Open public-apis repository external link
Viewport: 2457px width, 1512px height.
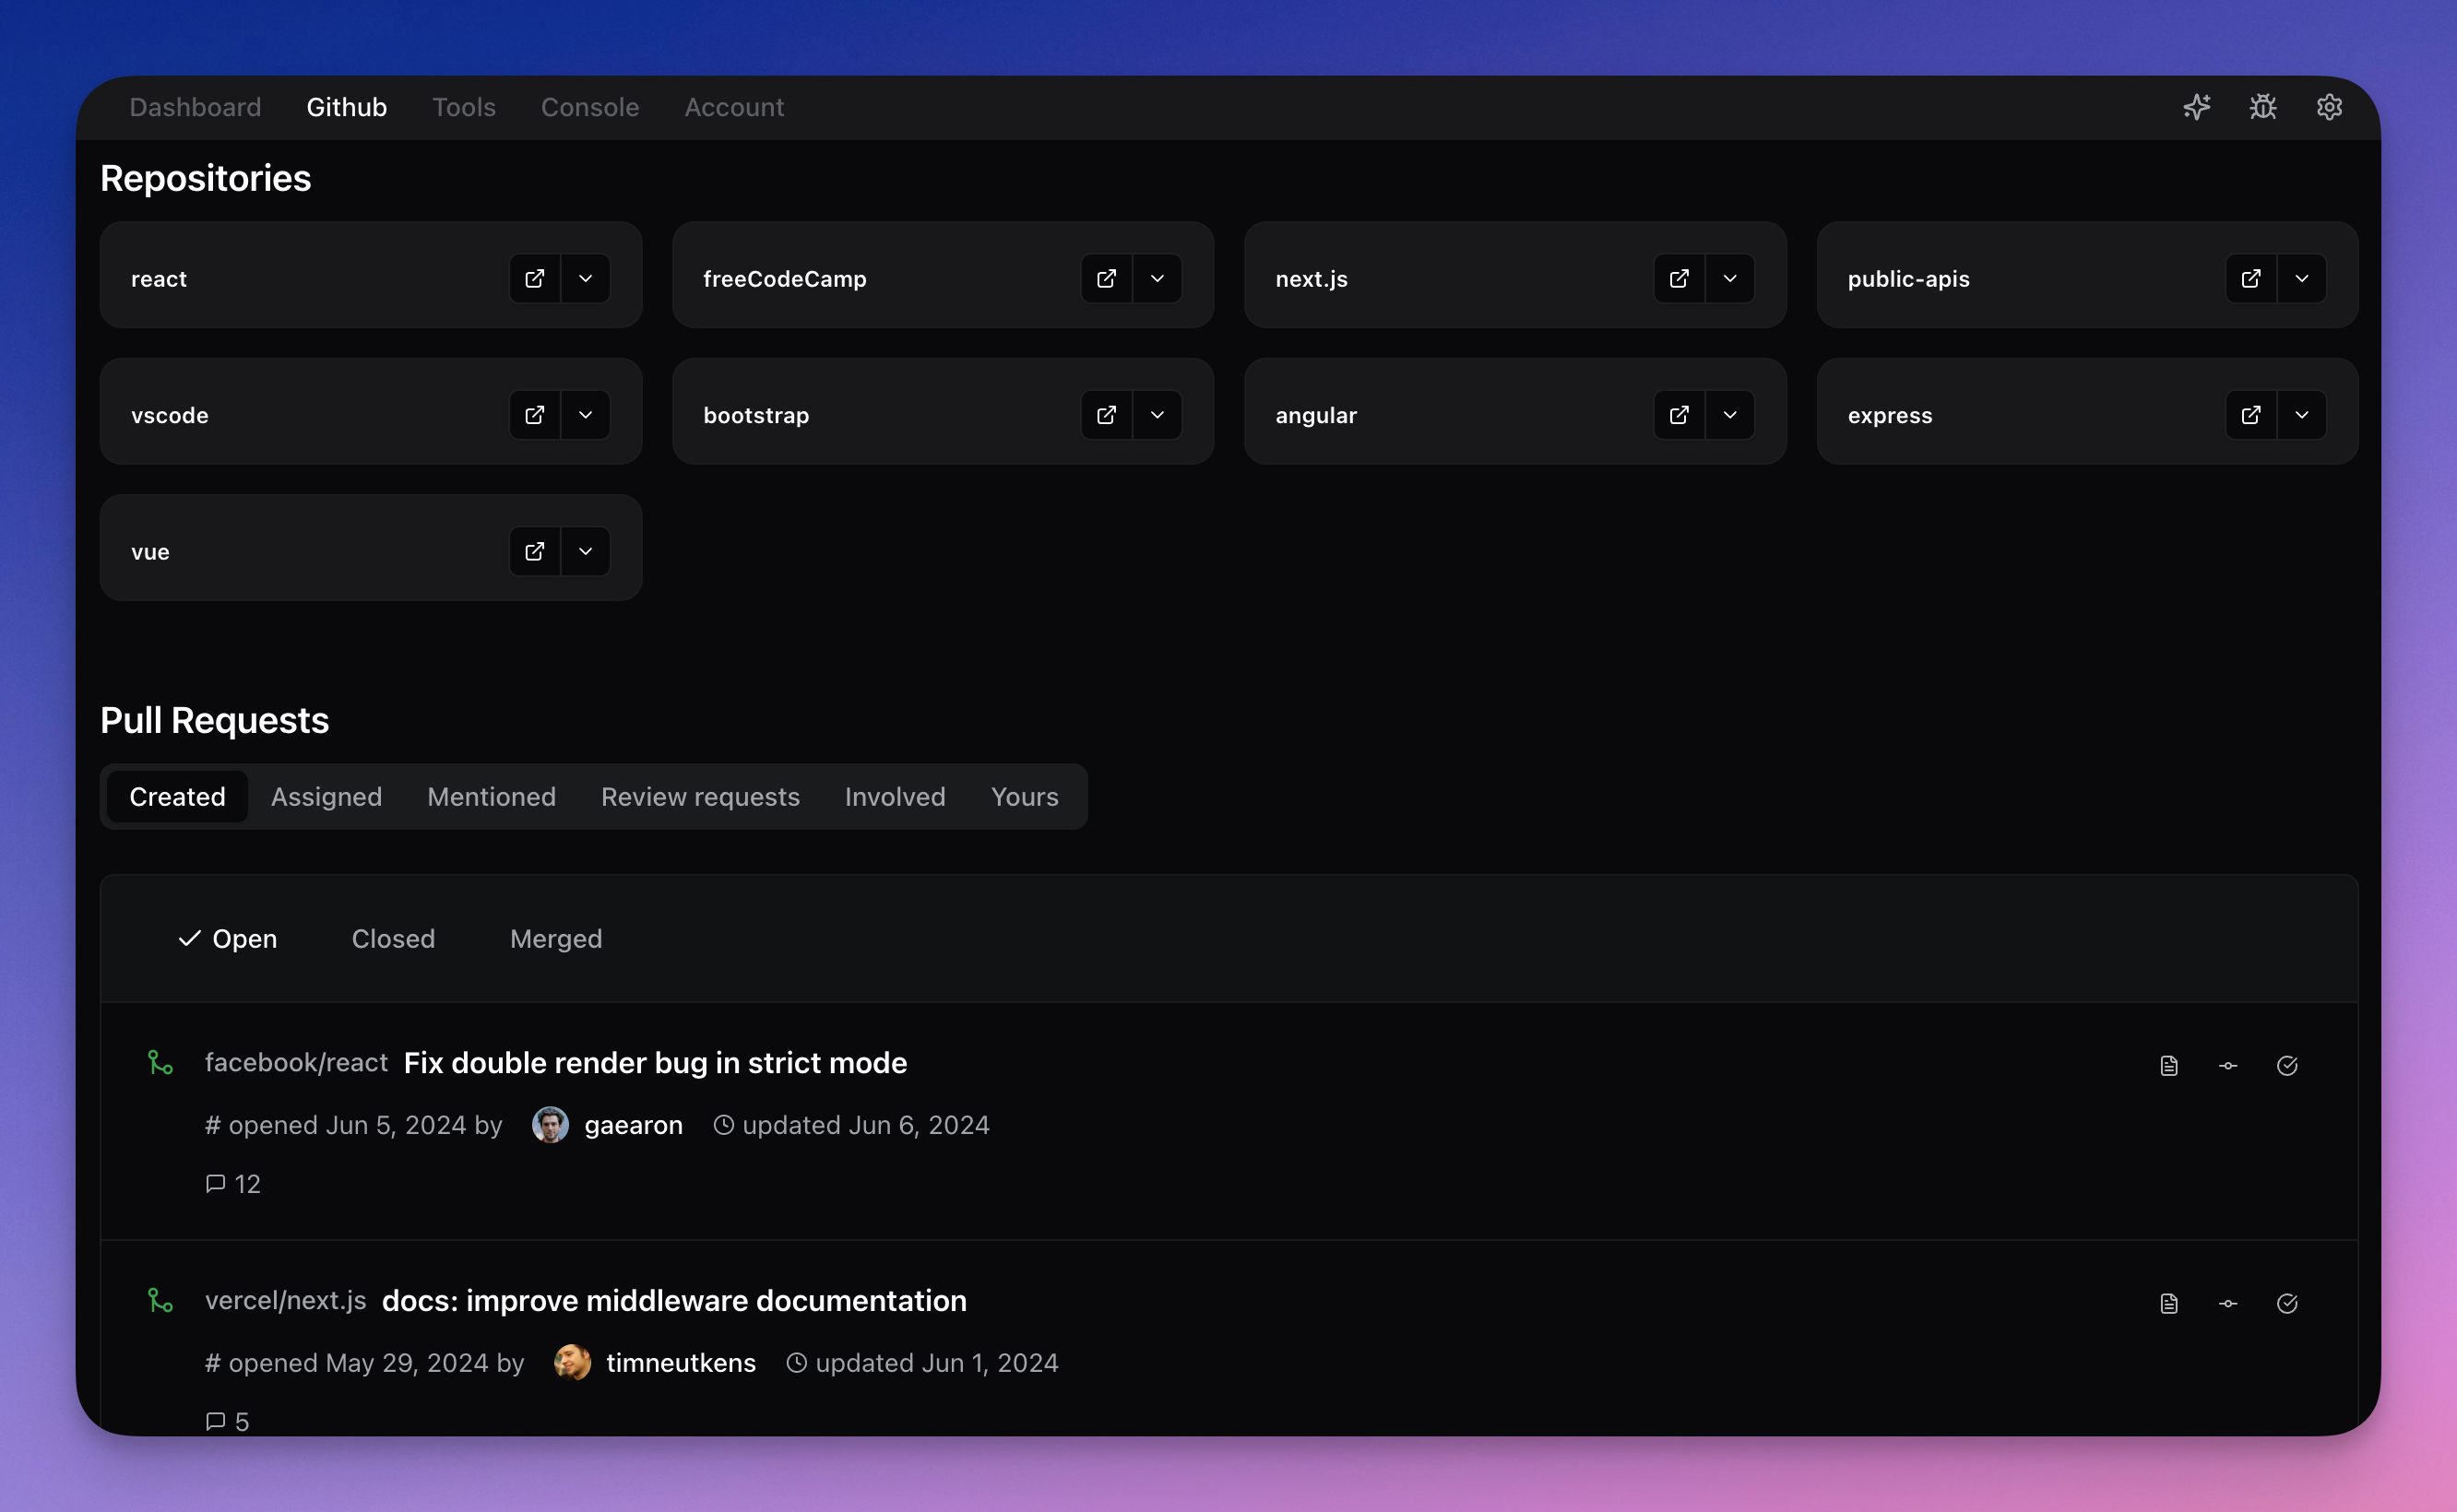tap(2251, 278)
